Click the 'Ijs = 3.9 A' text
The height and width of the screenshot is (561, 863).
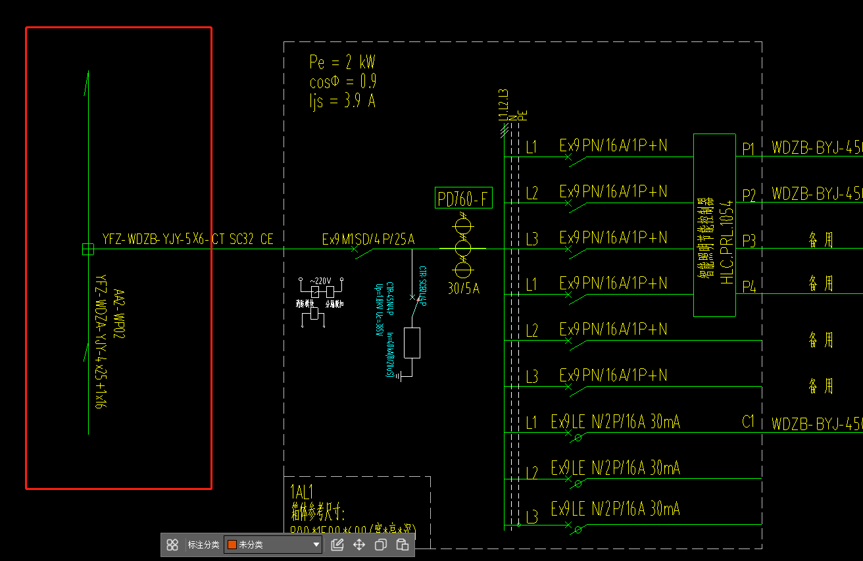pos(342,101)
